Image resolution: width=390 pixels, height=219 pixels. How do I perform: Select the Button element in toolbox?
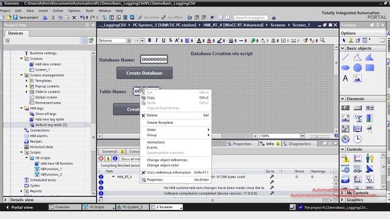coord(358,108)
